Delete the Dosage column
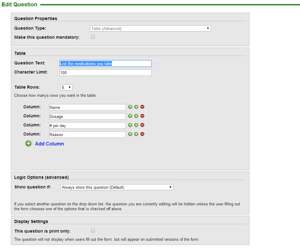Image resolution: width=300 pixels, height=248 pixels. 142,116
